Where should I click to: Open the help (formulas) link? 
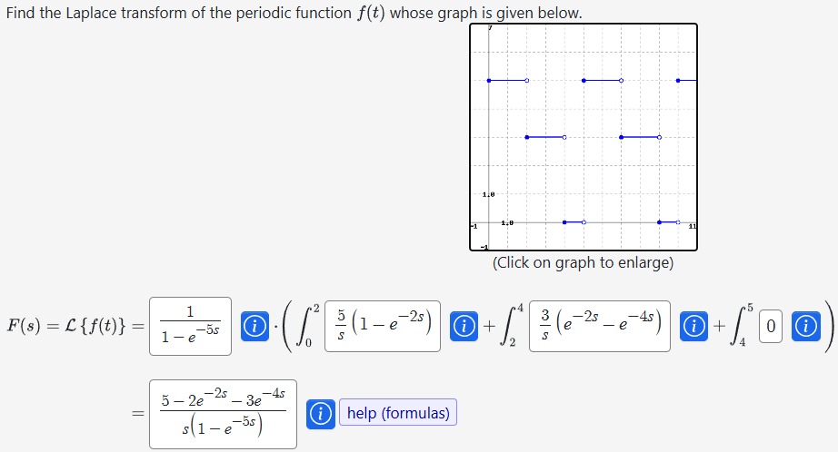[x=398, y=412]
